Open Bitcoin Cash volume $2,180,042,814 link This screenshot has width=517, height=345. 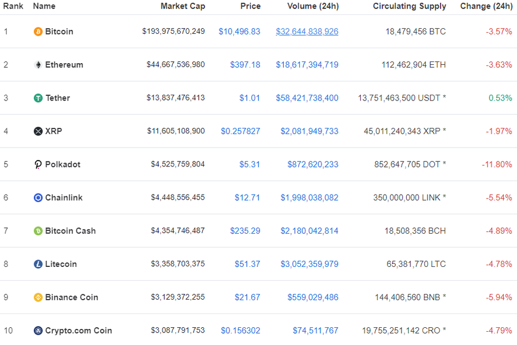310,231
